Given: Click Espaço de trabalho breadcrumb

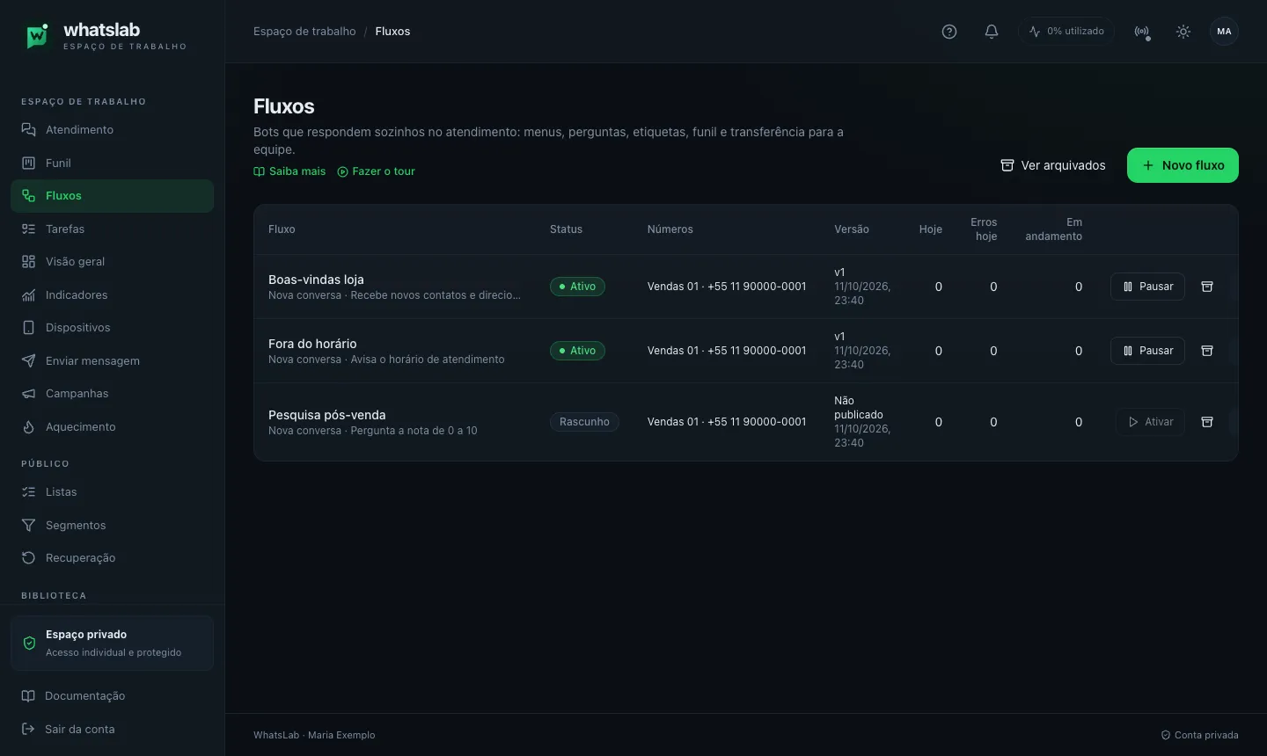Looking at the screenshot, I should 304,32.
